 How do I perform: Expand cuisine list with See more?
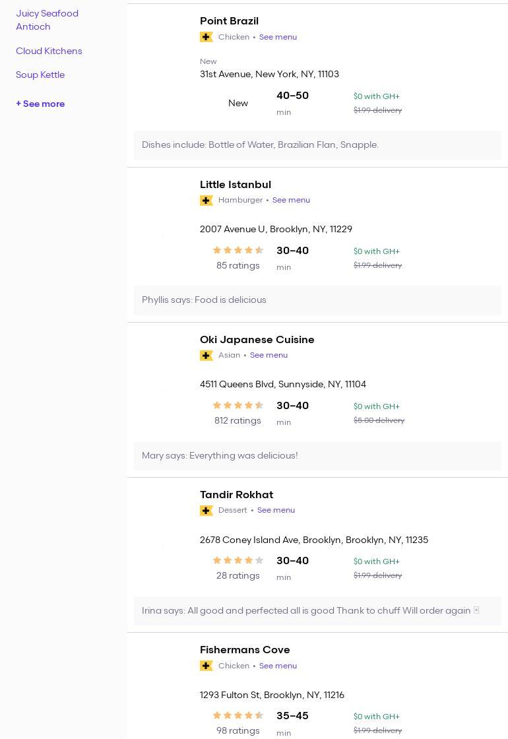click(x=40, y=104)
